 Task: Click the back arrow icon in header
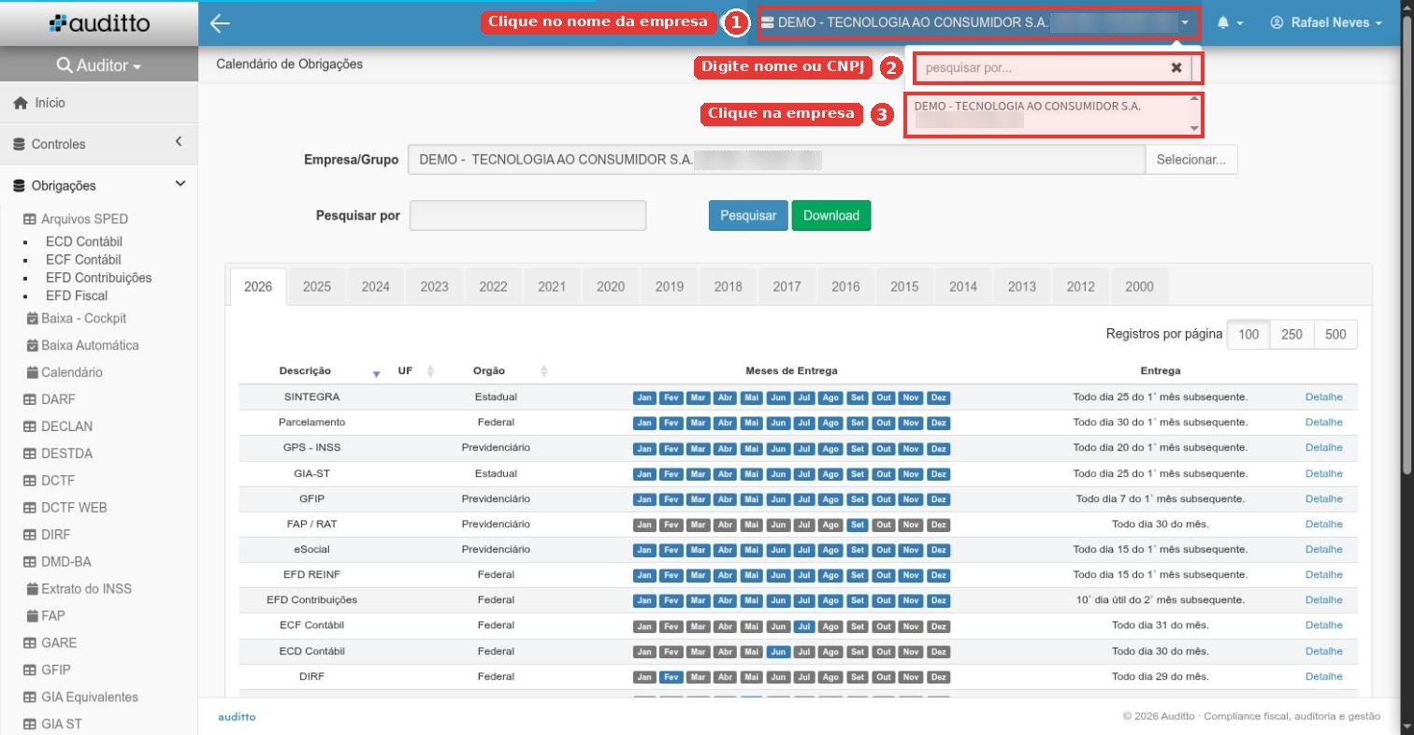[x=220, y=23]
